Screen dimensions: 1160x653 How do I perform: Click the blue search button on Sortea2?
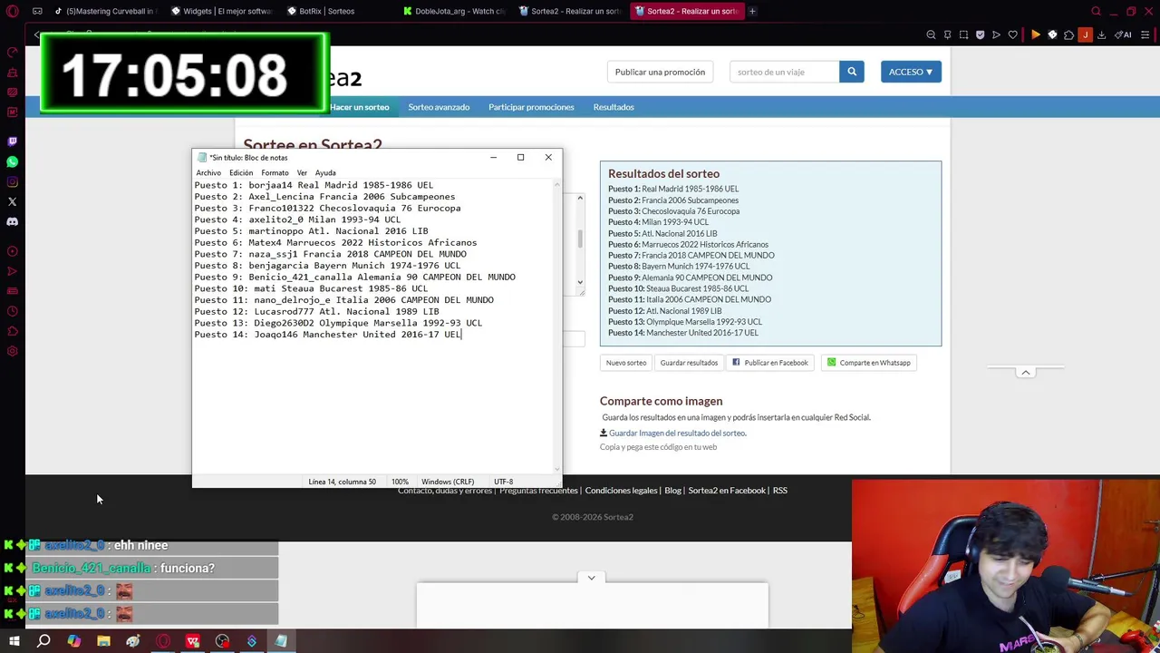[x=851, y=72]
